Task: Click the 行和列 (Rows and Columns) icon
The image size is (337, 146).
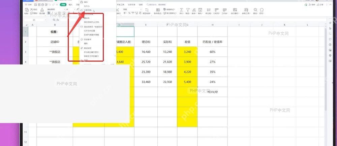Action: (x=216, y=10)
